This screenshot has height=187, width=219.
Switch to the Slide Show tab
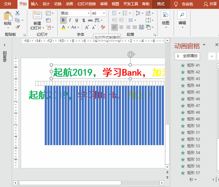pyautogui.click(x=87, y=4)
